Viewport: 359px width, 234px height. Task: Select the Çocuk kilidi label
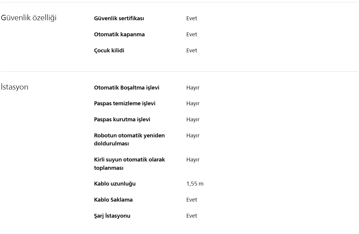(x=109, y=51)
